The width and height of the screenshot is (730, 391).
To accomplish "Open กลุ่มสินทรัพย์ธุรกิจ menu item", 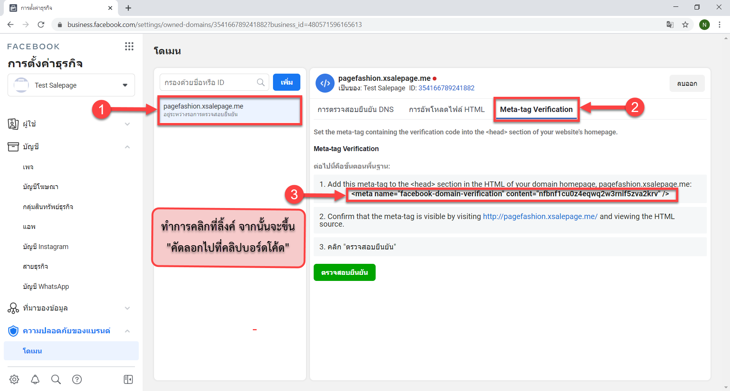I will click(x=48, y=207).
